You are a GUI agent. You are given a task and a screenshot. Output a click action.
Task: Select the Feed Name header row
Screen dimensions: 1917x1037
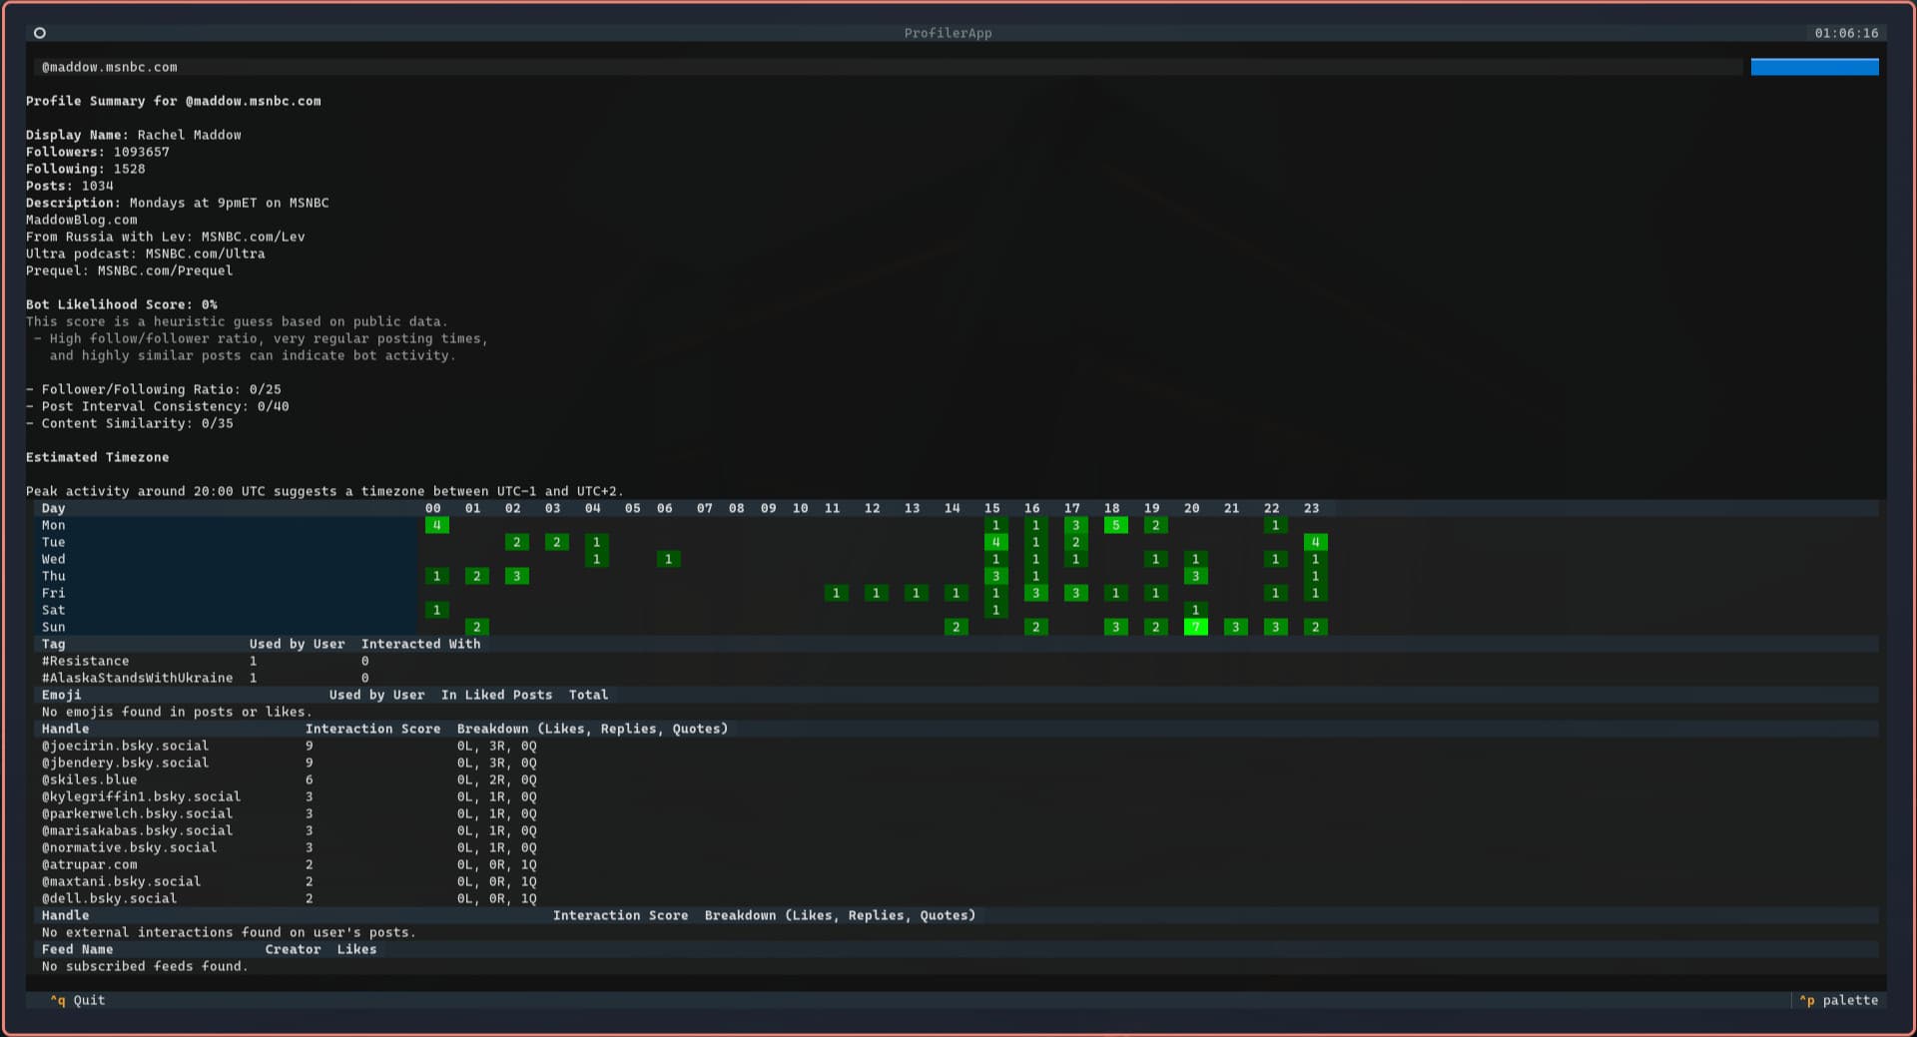click(77, 949)
